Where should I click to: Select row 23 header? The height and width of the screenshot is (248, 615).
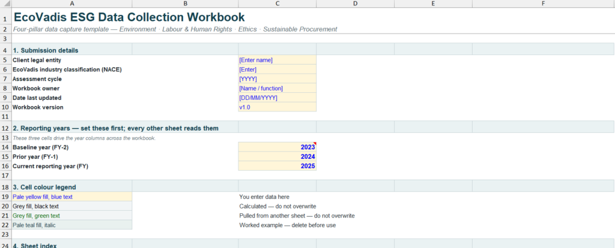6,234
